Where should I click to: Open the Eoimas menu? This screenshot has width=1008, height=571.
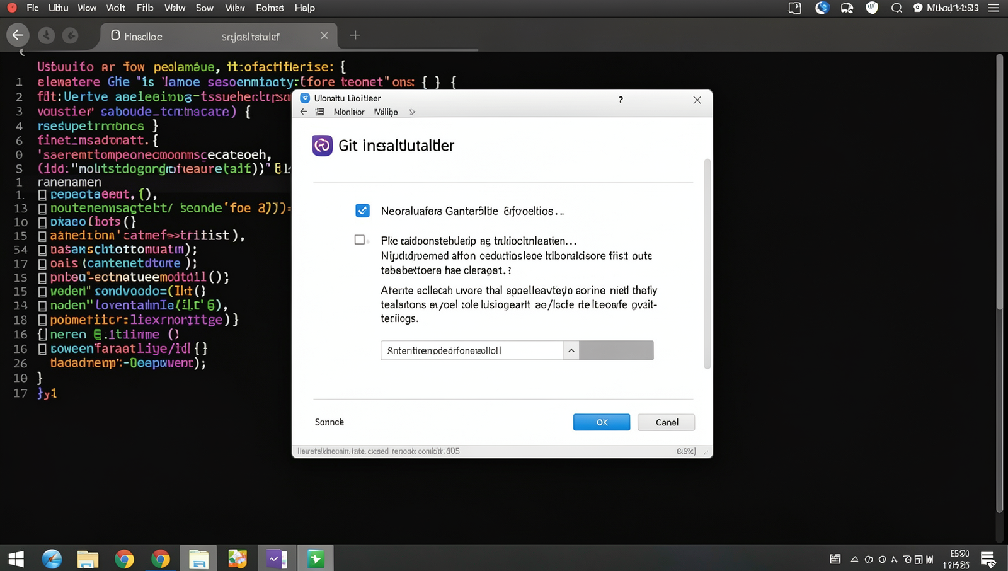270,8
